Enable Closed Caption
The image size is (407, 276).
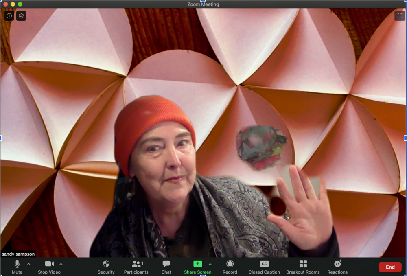(x=264, y=267)
